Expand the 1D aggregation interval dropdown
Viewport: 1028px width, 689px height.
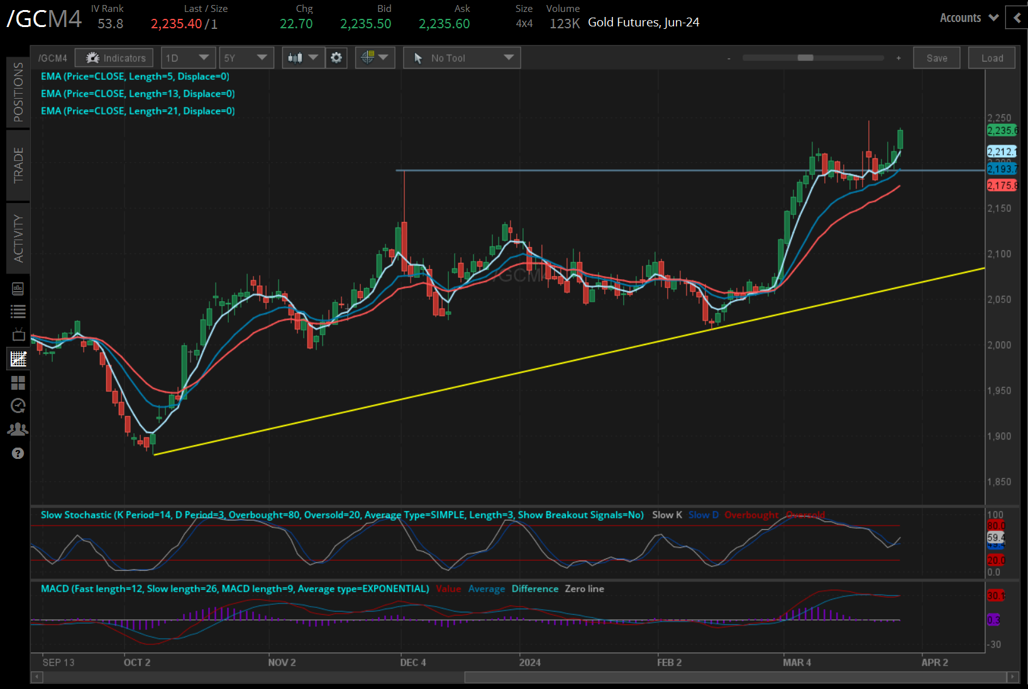pyautogui.click(x=188, y=58)
